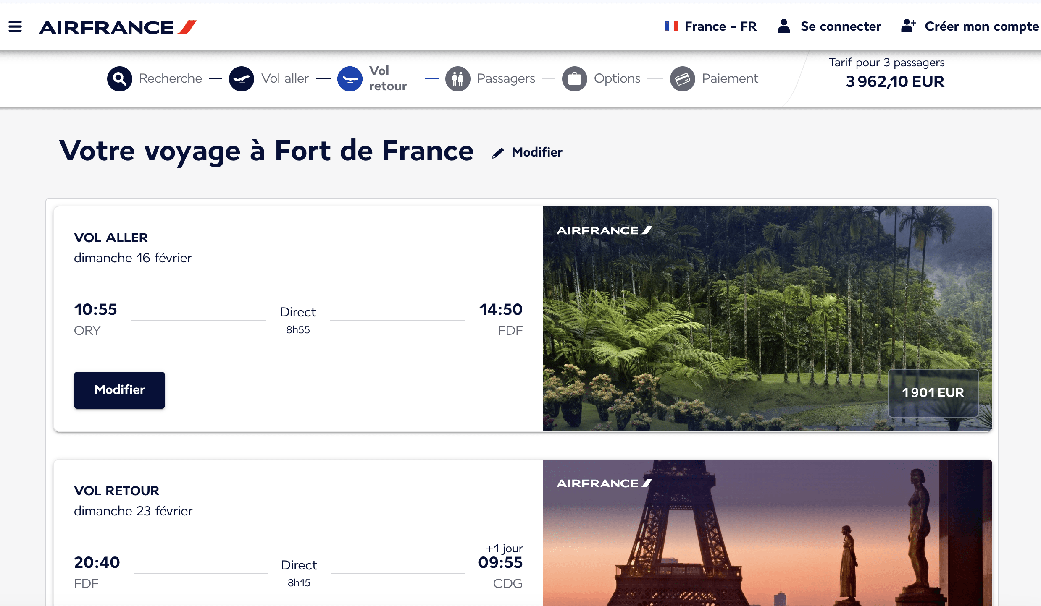Click the Passagers people step icon
This screenshot has width=1041, height=606.
coord(457,78)
